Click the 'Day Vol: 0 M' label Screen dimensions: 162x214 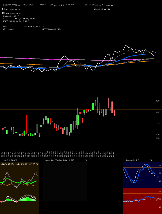click(x=102, y=9)
